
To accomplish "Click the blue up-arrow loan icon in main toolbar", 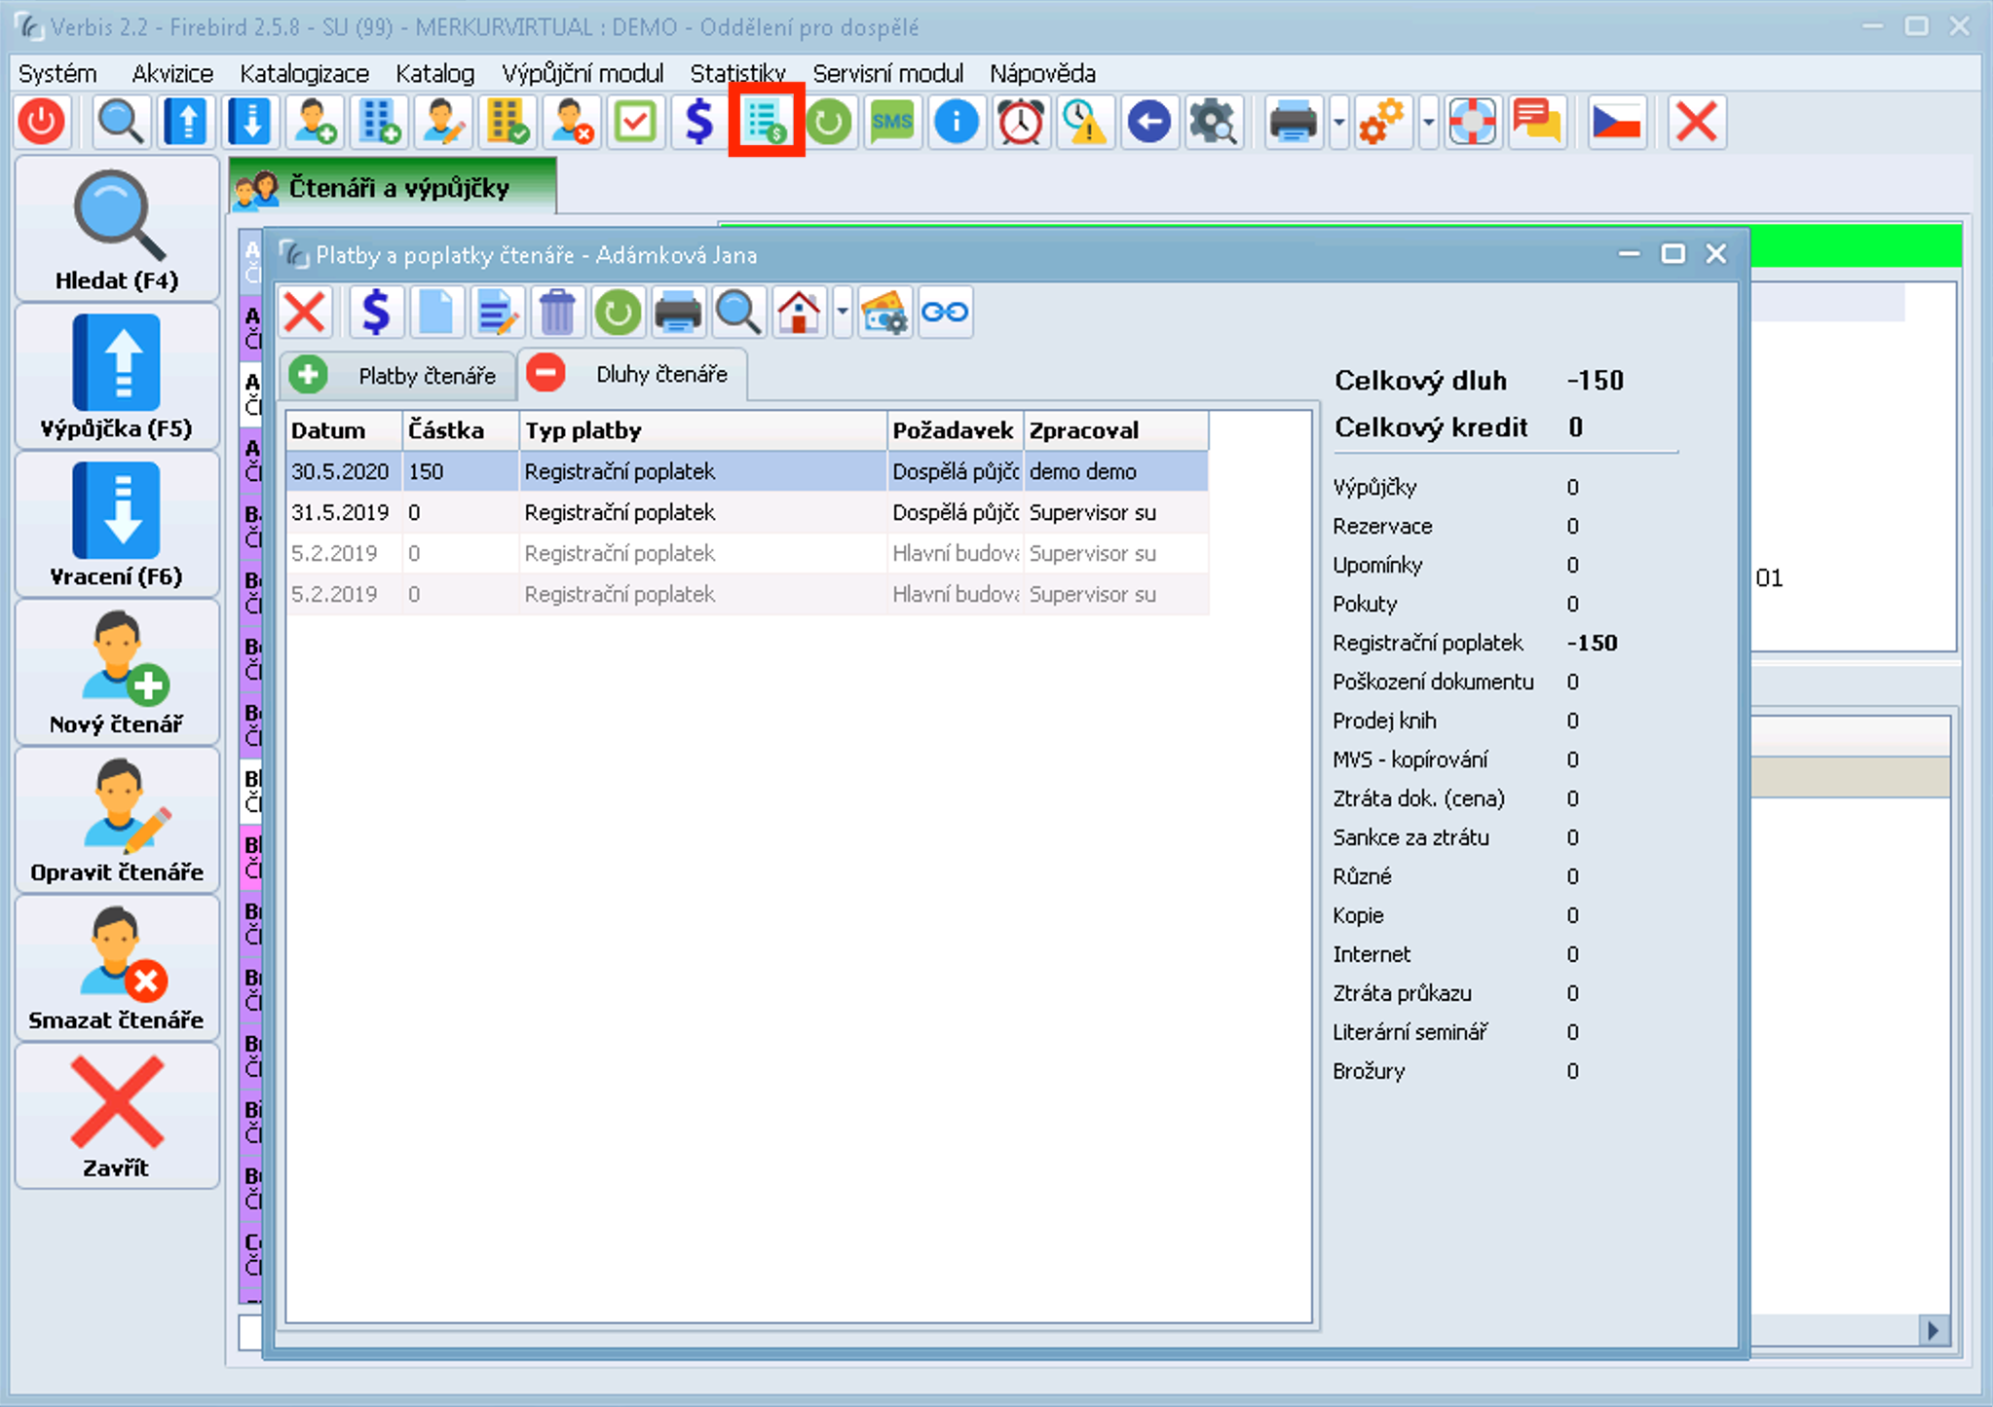I will click(185, 123).
